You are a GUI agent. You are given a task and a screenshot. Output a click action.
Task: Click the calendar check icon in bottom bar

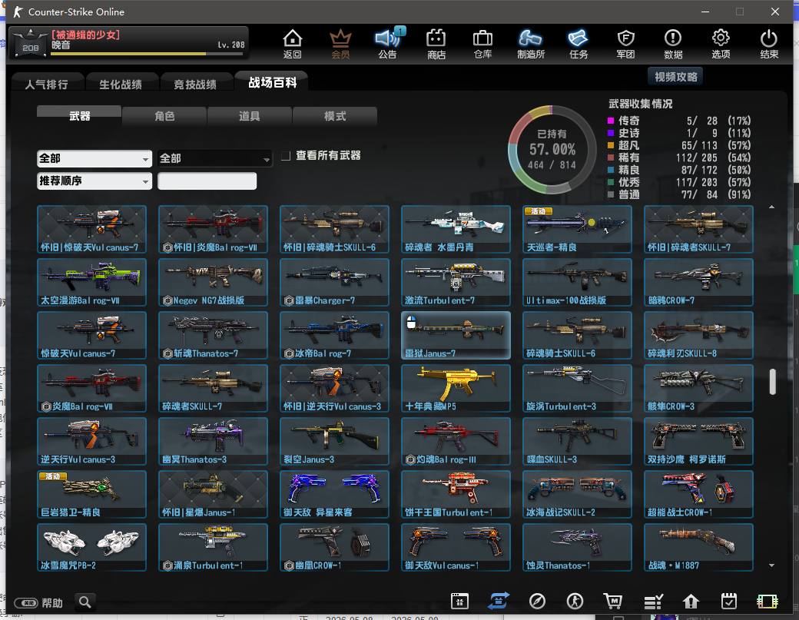[x=729, y=601]
